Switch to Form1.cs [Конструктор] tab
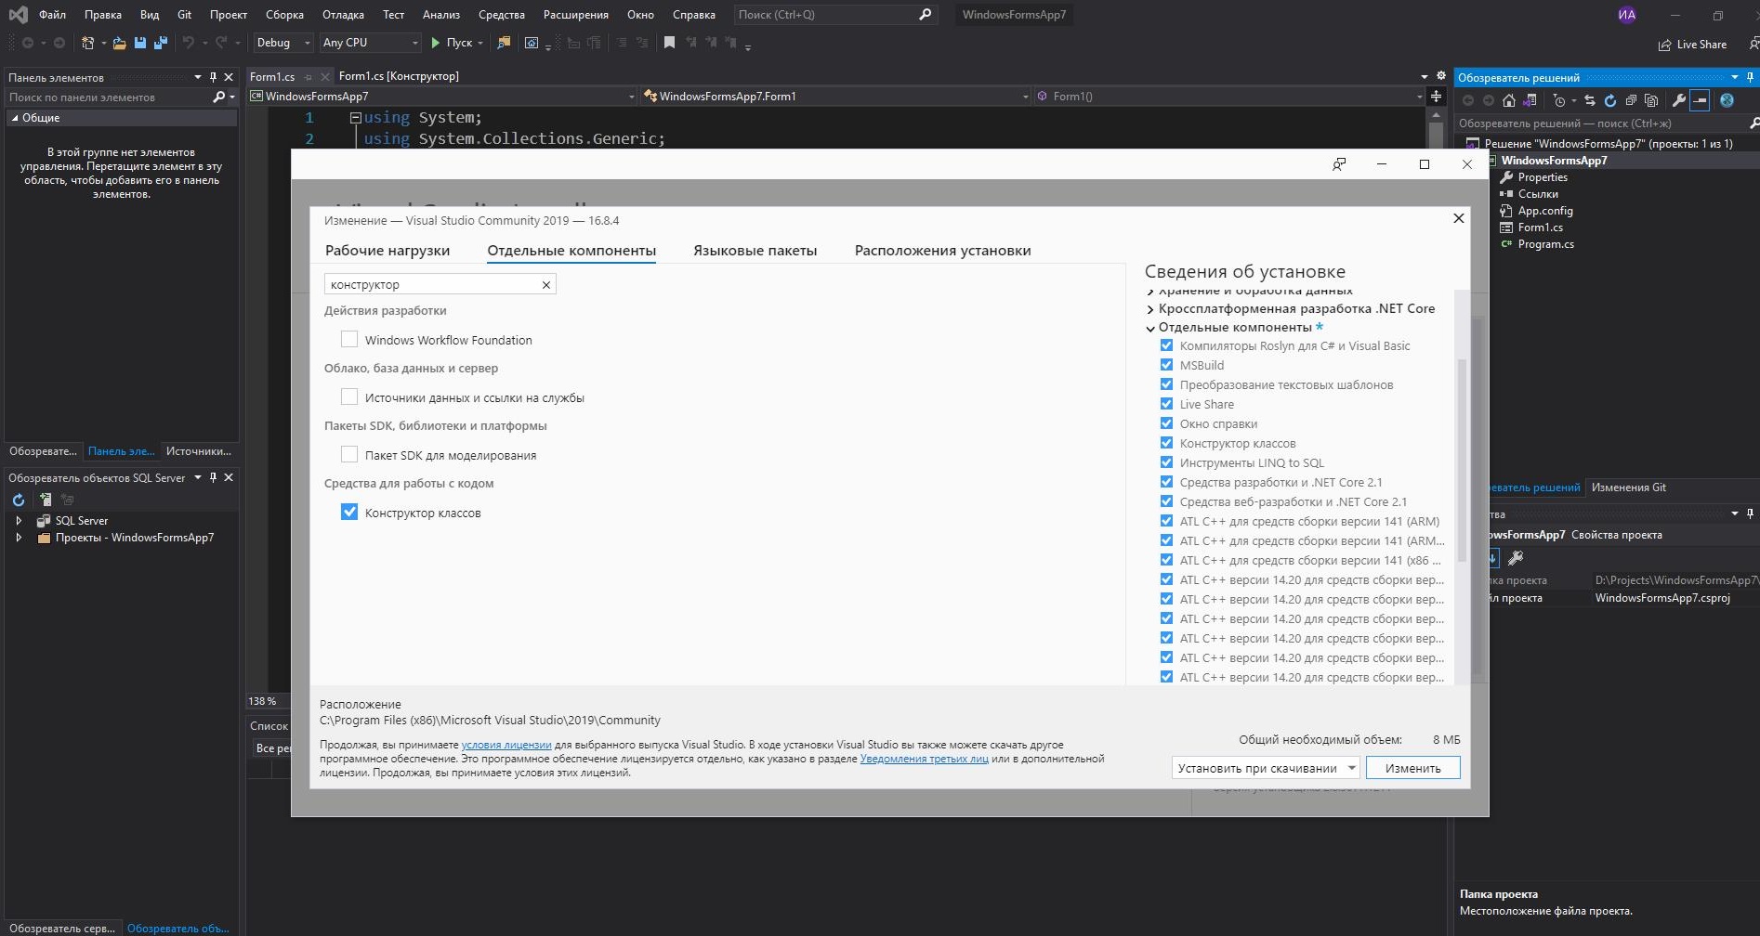Image resolution: width=1760 pixels, height=936 pixels. pos(399,76)
